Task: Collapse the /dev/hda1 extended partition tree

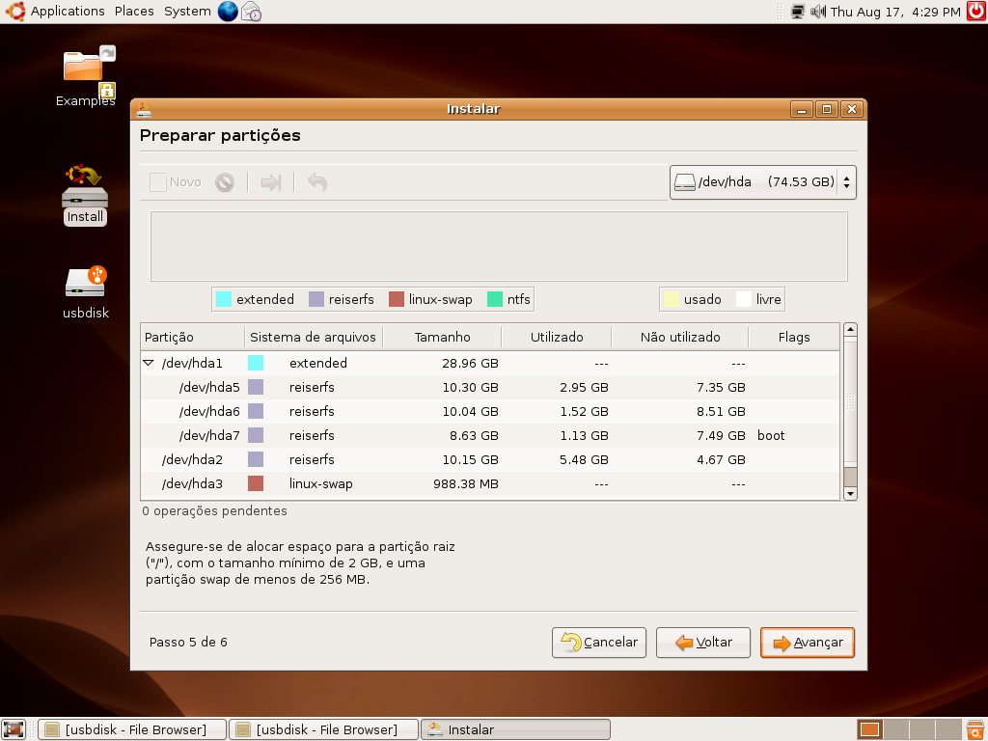Action: coord(149,363)
